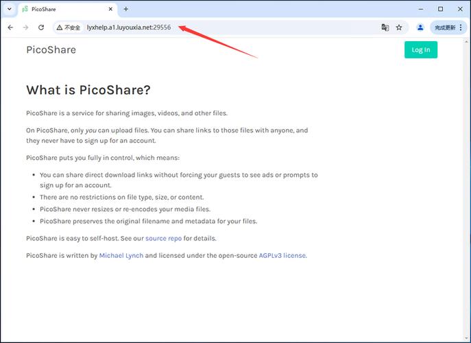
Task: Select the PicoShare browser tab
Action: point(68,10)
